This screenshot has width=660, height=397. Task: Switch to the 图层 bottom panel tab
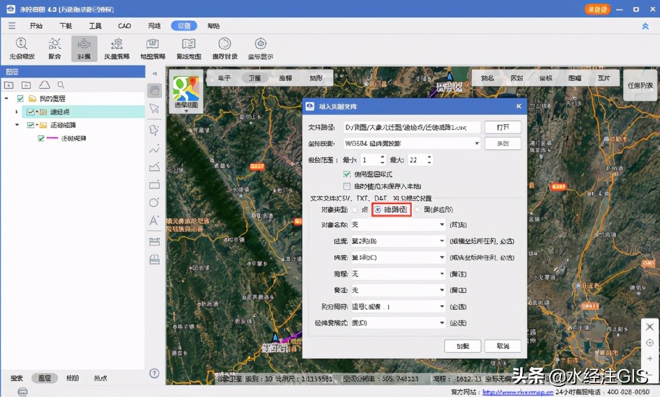(x=45, y=378)
